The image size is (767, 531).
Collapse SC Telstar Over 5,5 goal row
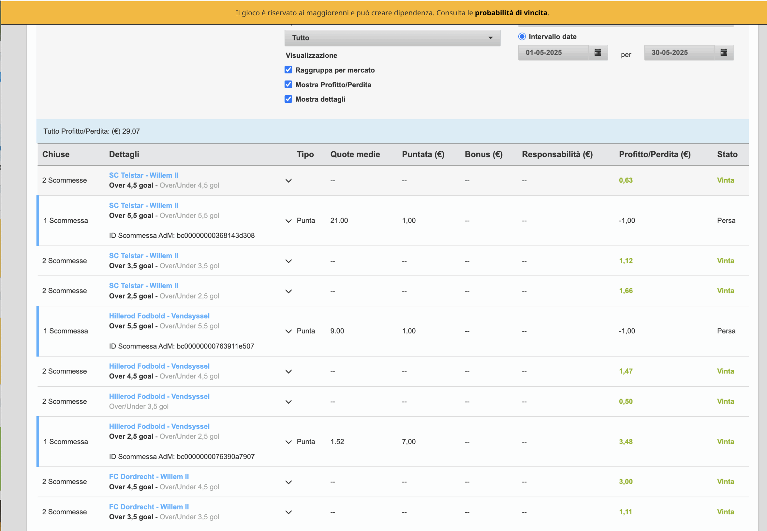[288, 221]
